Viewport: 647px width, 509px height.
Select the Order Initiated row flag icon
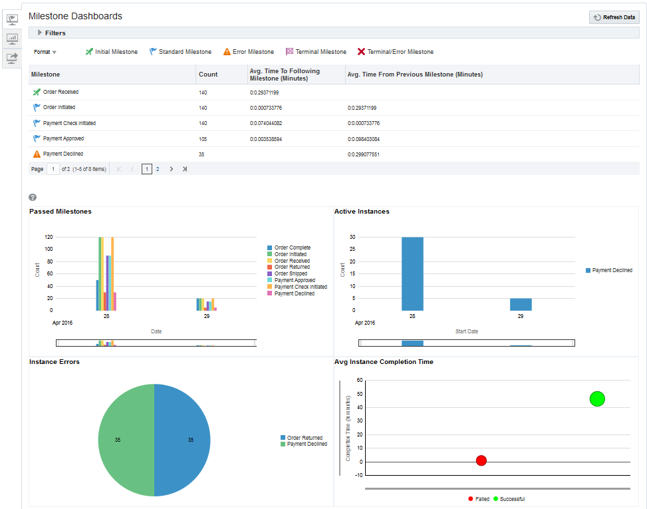coord(37,107)
